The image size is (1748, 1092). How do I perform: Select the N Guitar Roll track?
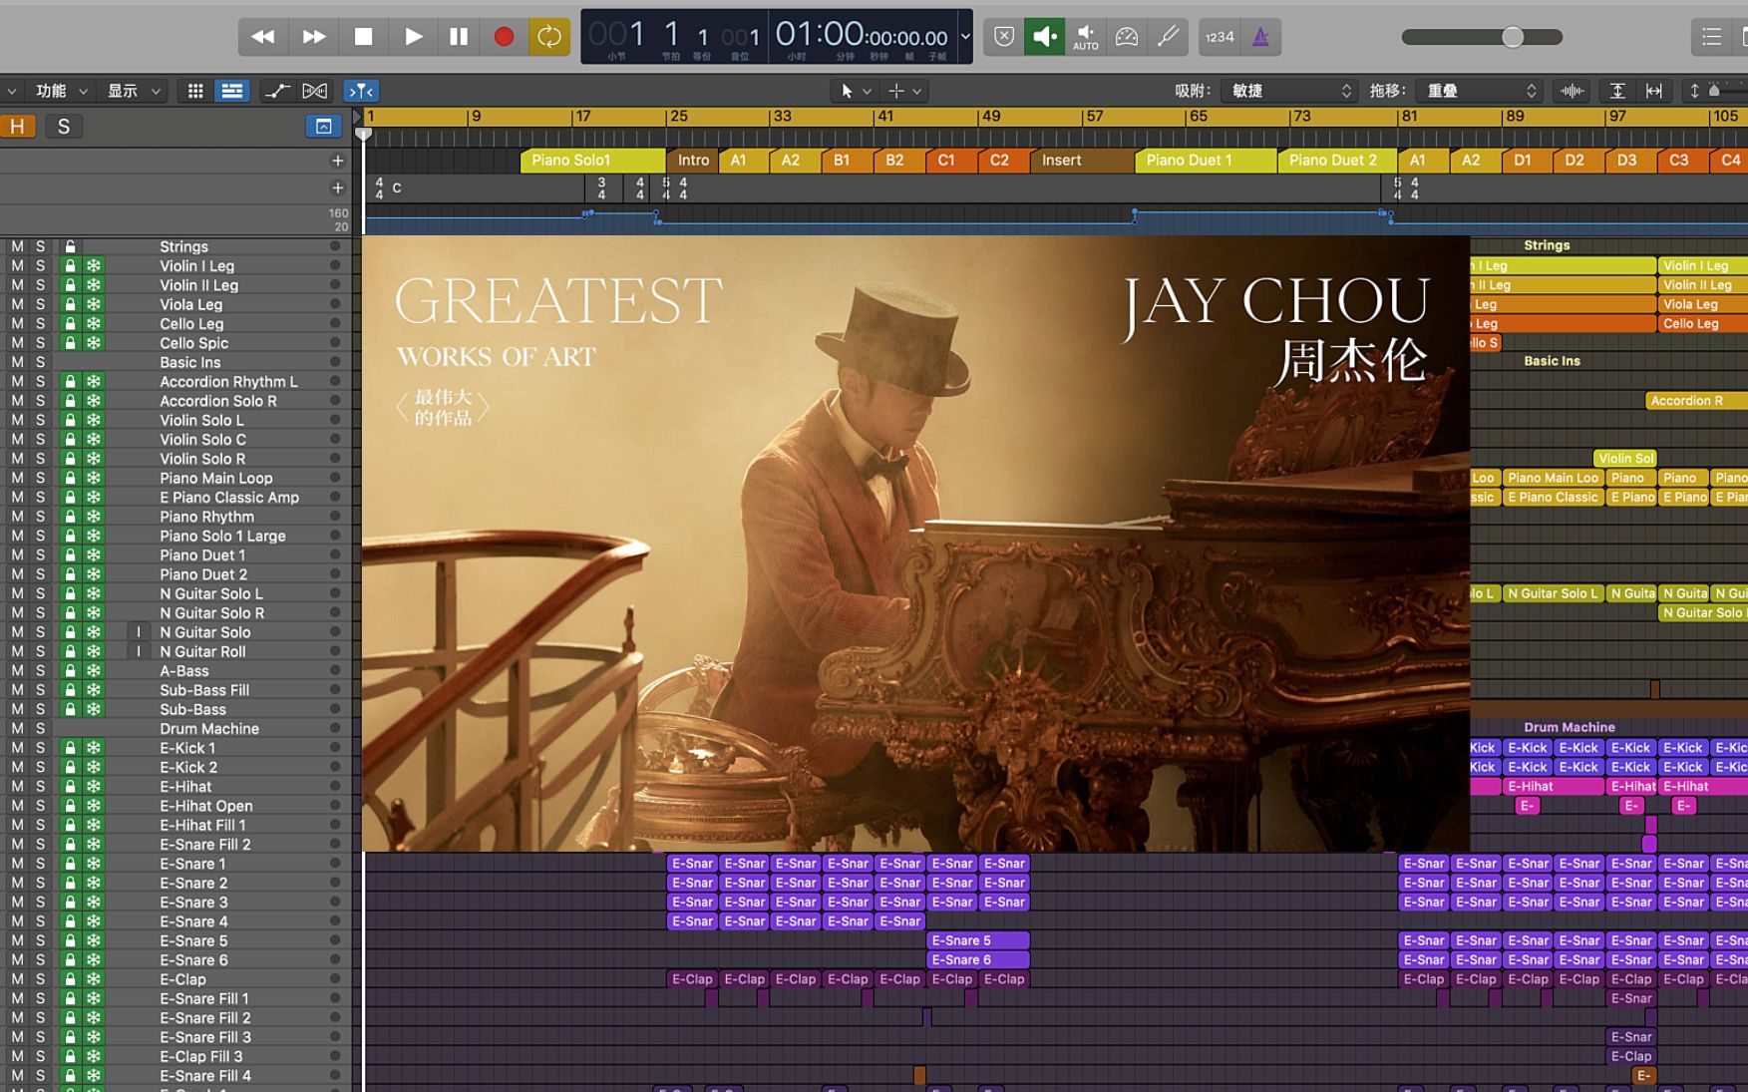tap(202, 651)
